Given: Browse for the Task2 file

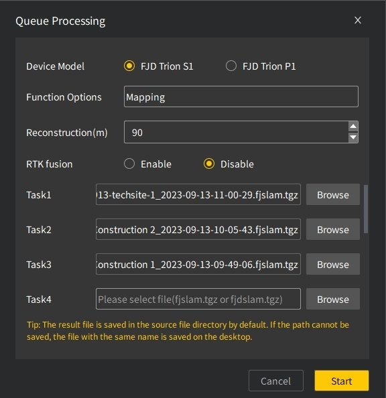Looking at the screenshot, I should [x=333, y=229].
